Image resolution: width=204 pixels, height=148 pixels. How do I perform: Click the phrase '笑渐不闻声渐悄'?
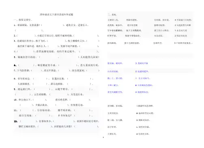(69, 46)
